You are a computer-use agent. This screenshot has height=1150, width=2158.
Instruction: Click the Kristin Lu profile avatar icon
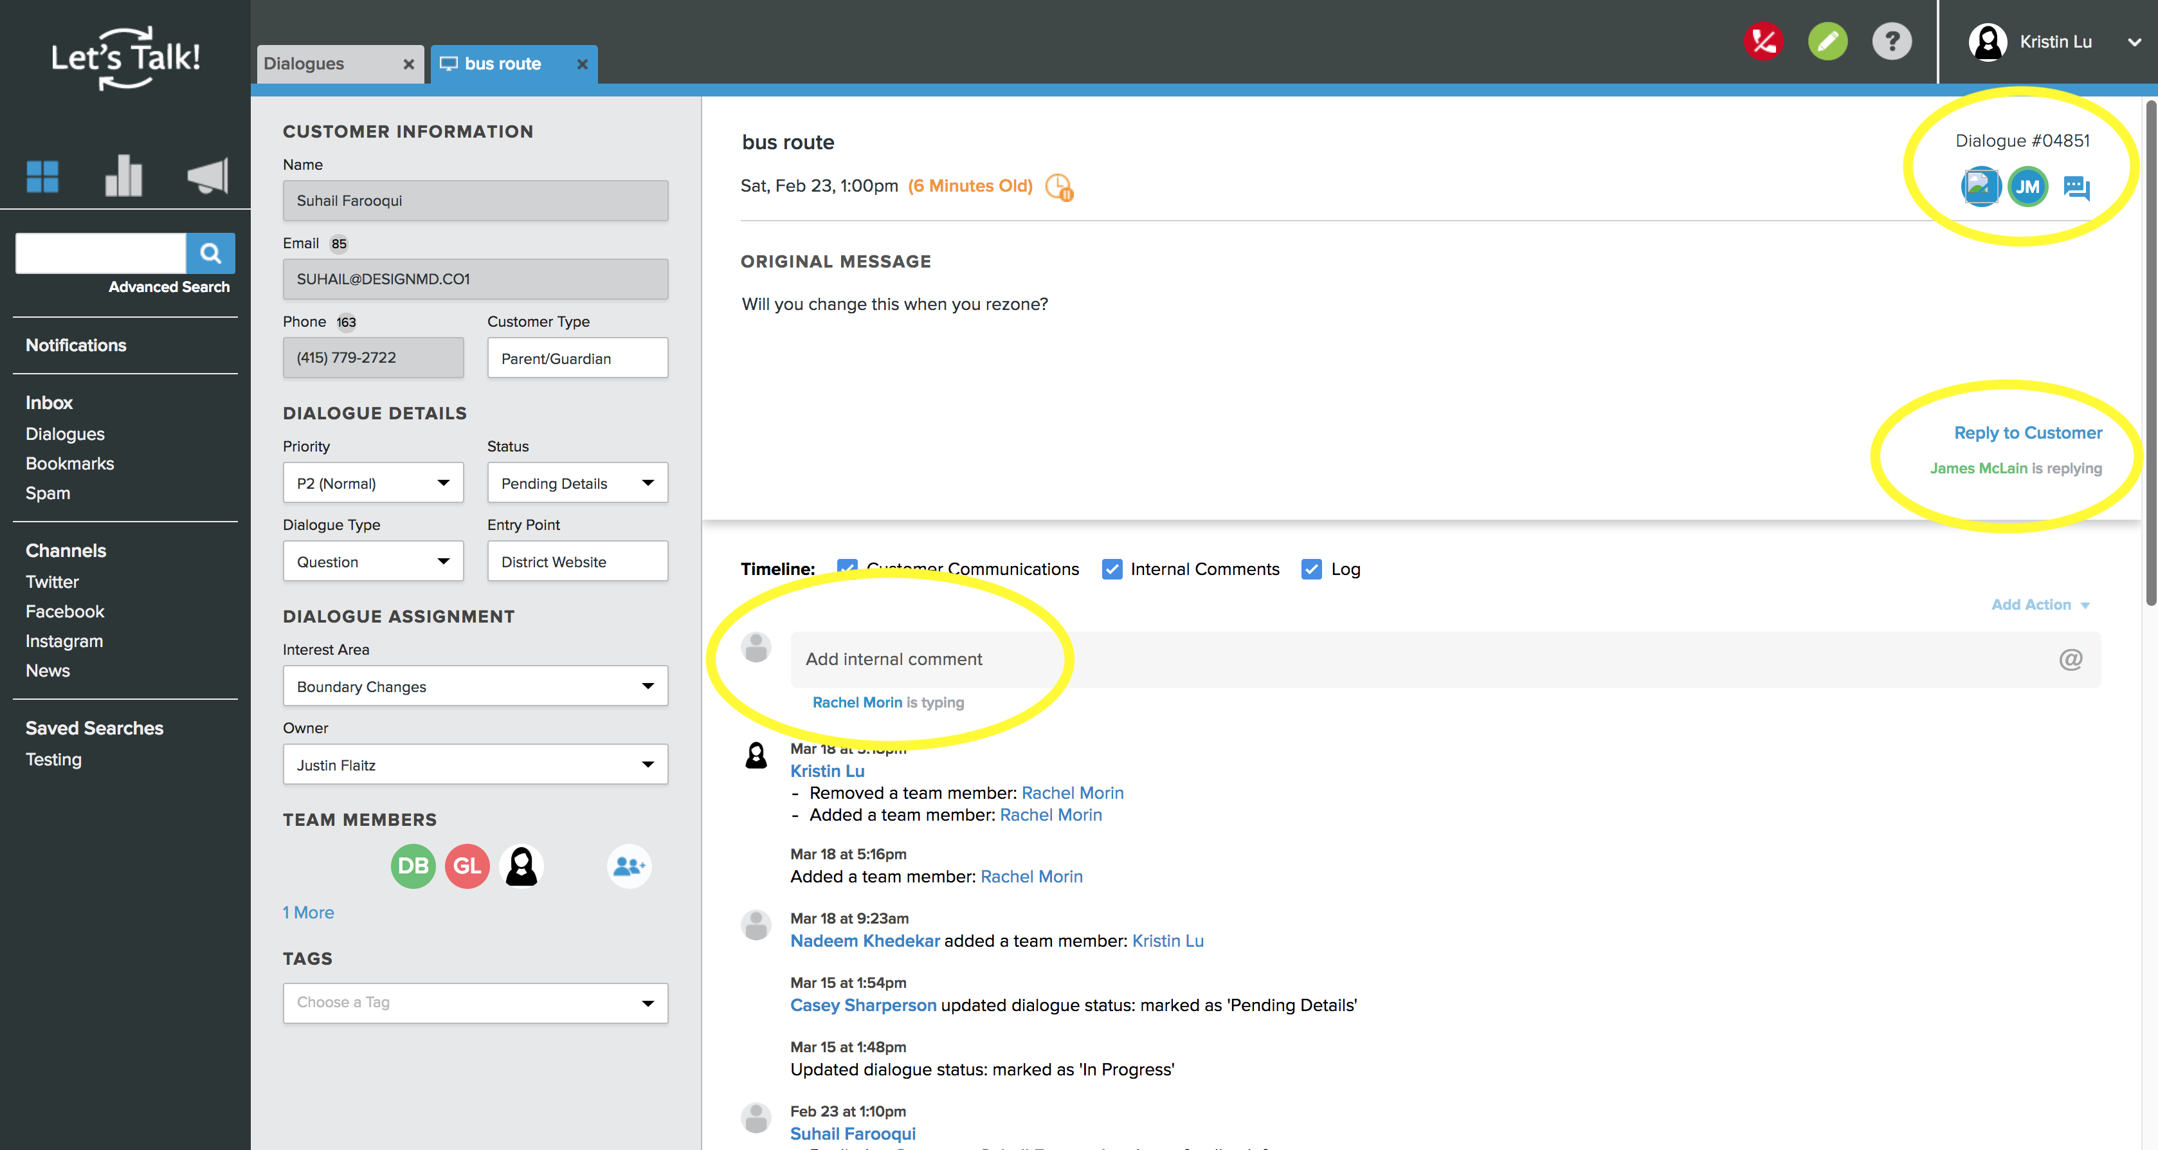click(1988, 41)
